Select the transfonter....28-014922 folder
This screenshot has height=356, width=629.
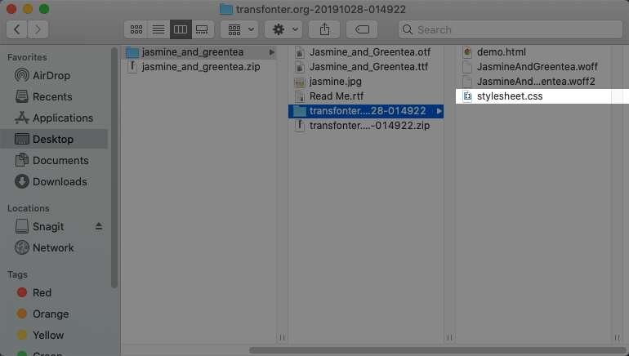[x=366, y=111]
